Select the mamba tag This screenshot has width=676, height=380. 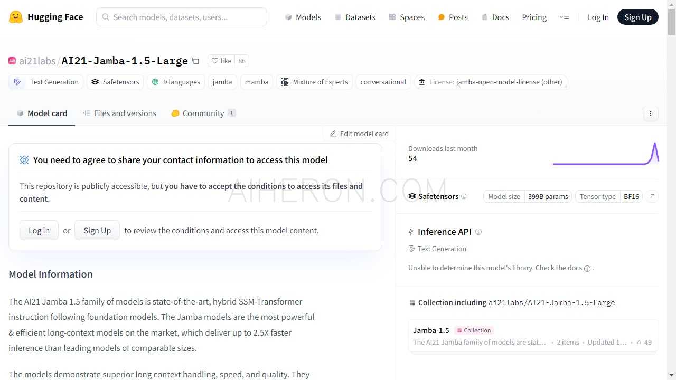257,82
